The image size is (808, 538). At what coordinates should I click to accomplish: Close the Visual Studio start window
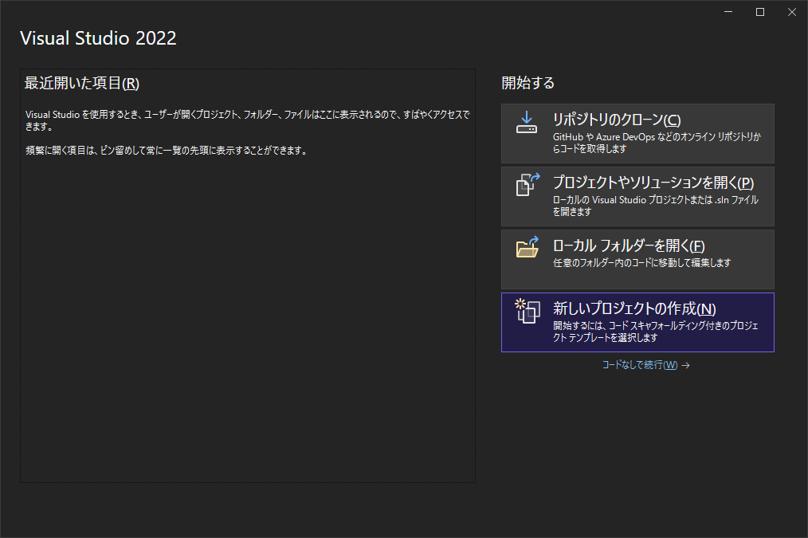pyautogui.click(x=792, y=12)
